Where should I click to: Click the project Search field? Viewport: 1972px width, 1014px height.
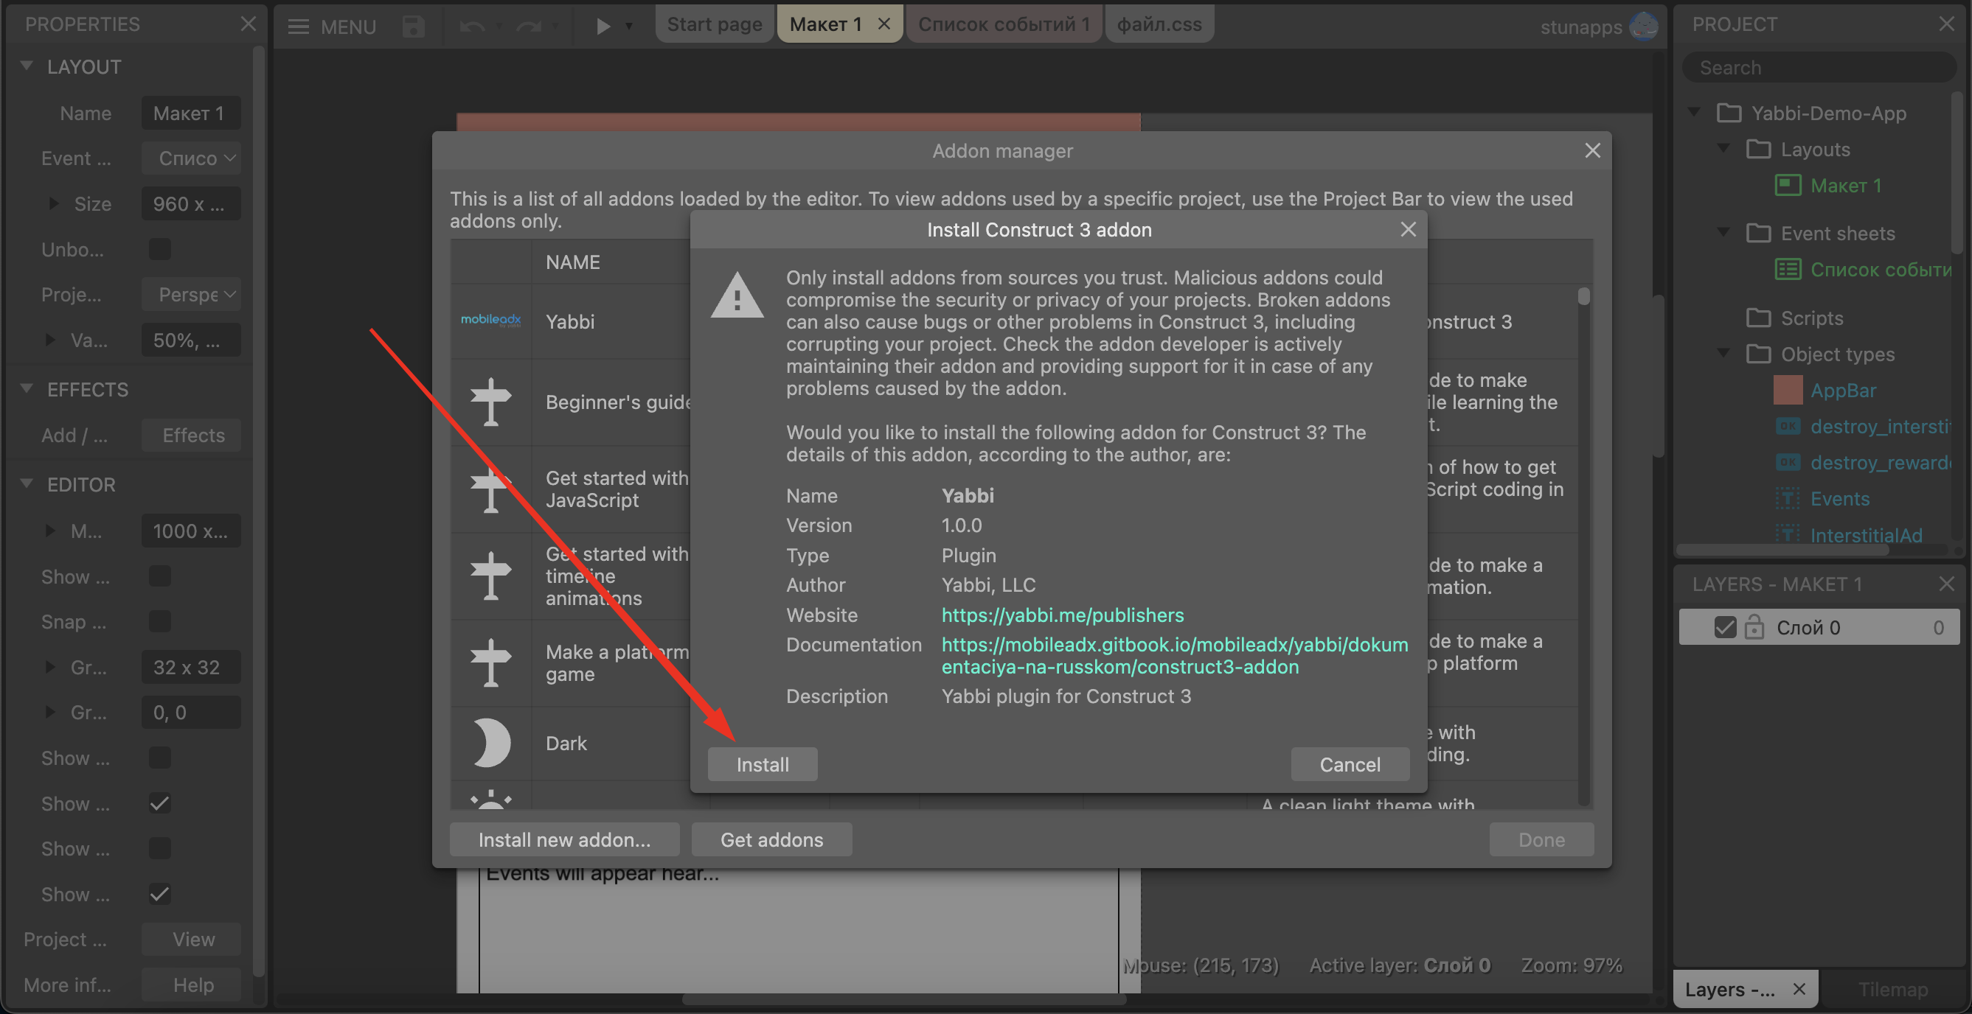[x=1818, y=68]
